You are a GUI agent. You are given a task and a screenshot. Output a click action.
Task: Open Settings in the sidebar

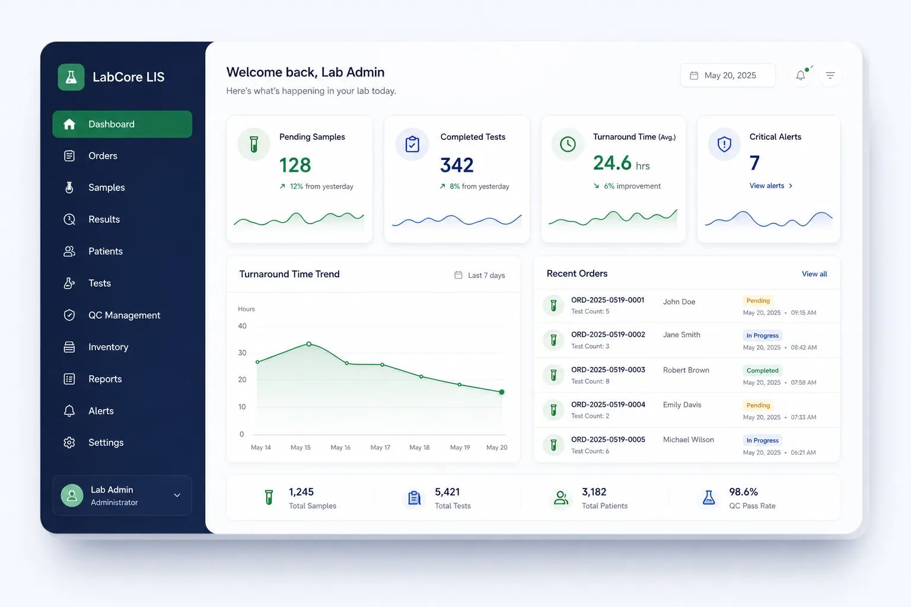coord(122,442)
